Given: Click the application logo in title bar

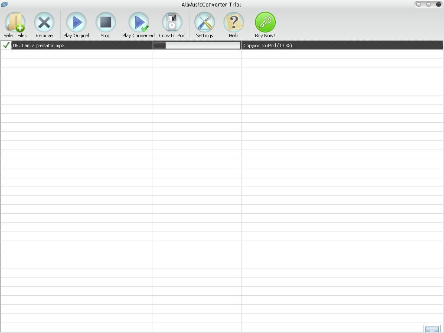Looking at the screenshot, I should click(x=5, y=4).
